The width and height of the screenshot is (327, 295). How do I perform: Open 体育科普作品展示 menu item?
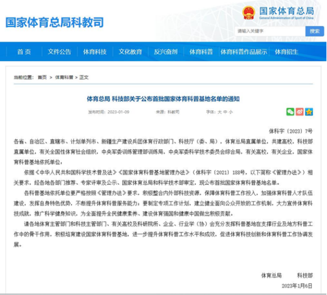coord(244,52)
